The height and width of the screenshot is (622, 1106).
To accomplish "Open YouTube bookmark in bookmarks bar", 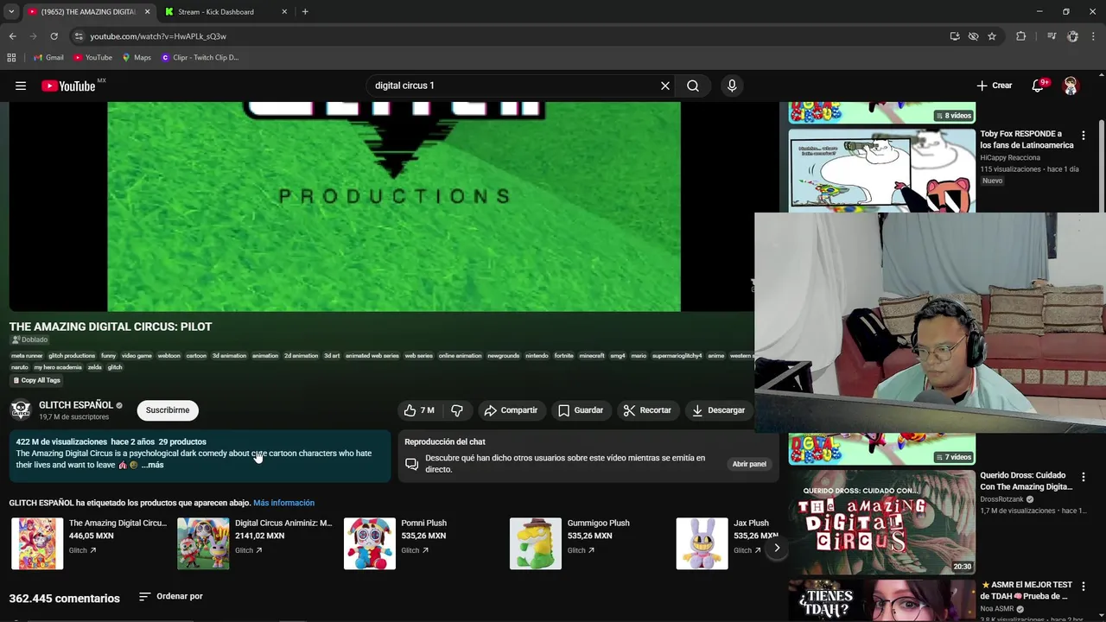I will 92,58.
